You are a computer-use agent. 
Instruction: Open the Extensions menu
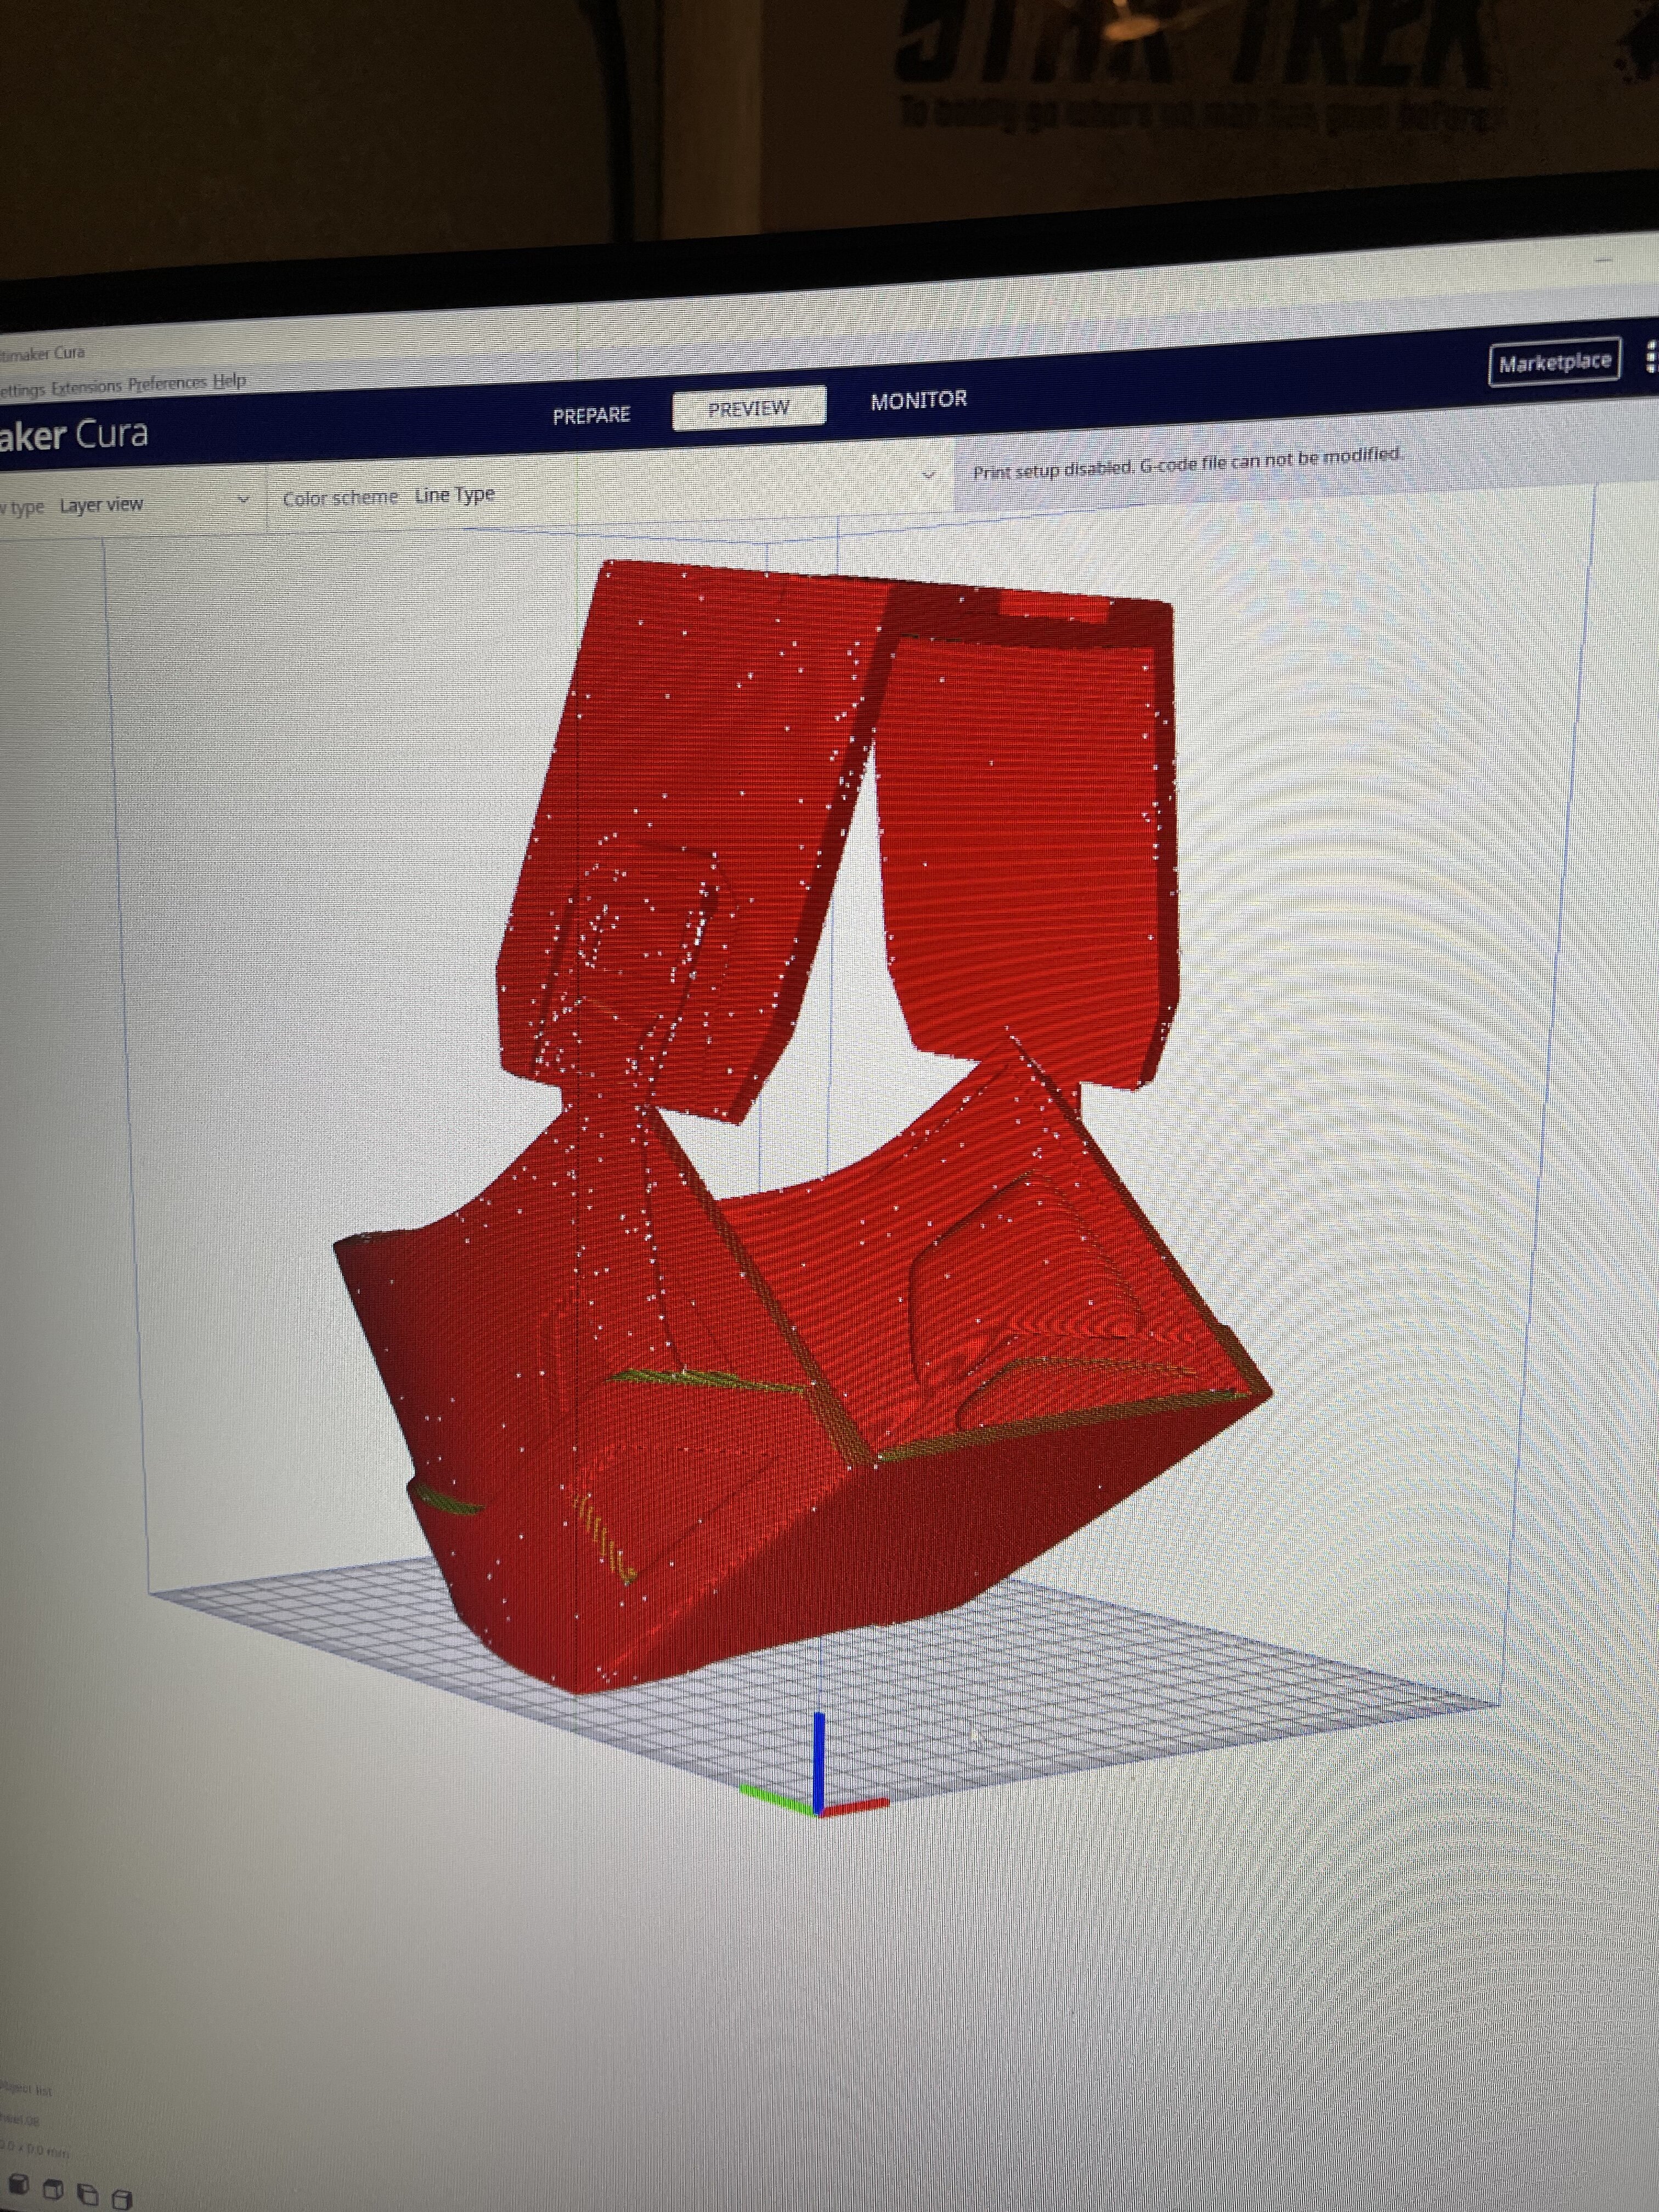pos(86,386)
